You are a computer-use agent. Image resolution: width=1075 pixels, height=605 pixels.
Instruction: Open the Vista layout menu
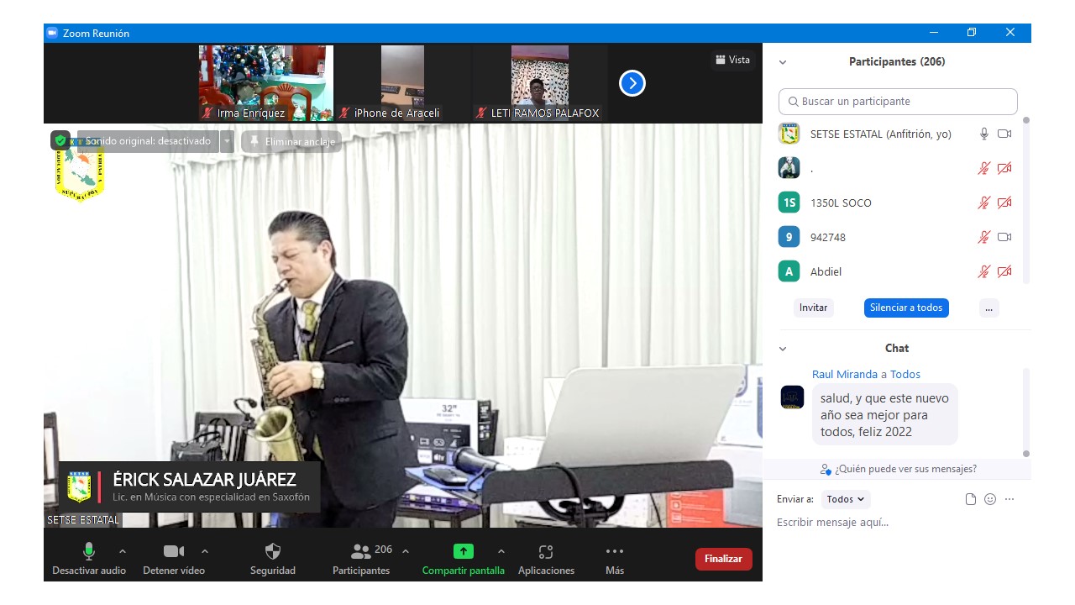click(732, 60)
